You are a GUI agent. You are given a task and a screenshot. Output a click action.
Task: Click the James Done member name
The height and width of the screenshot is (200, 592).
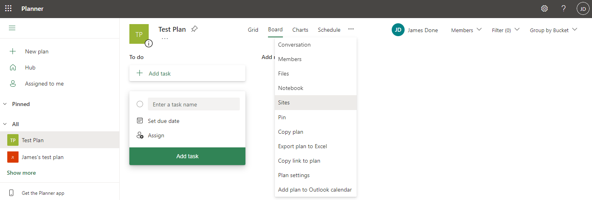point(423,30)
